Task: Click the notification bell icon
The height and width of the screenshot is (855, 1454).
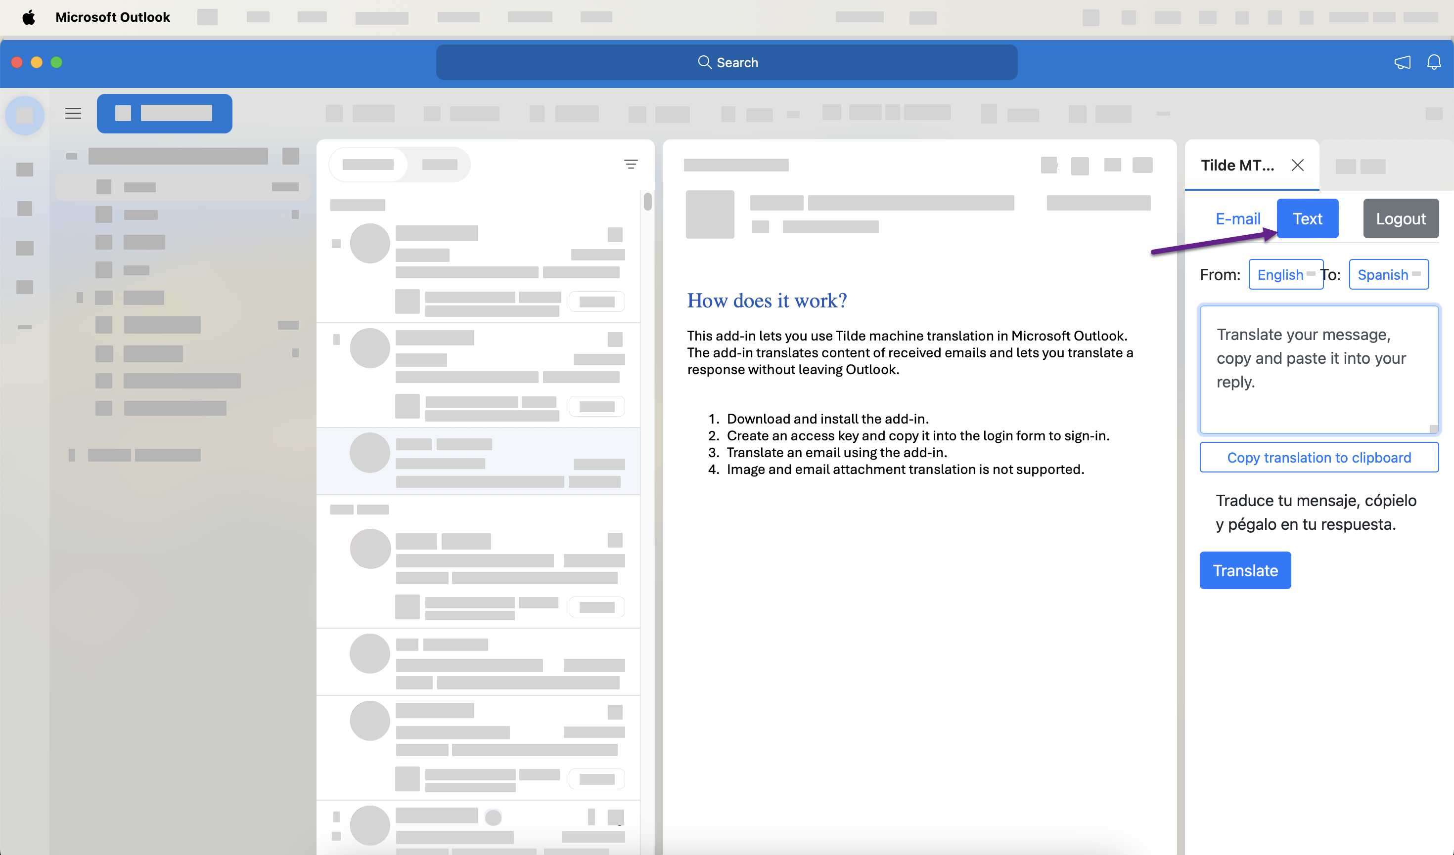Action: tap(1434, 62)
